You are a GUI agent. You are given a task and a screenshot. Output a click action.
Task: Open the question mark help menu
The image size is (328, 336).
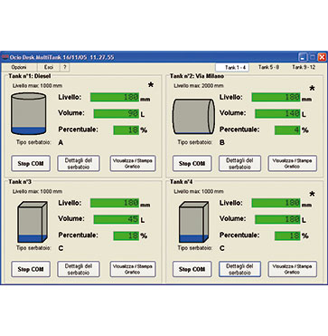pyautogui.click(x=65, y=67)
